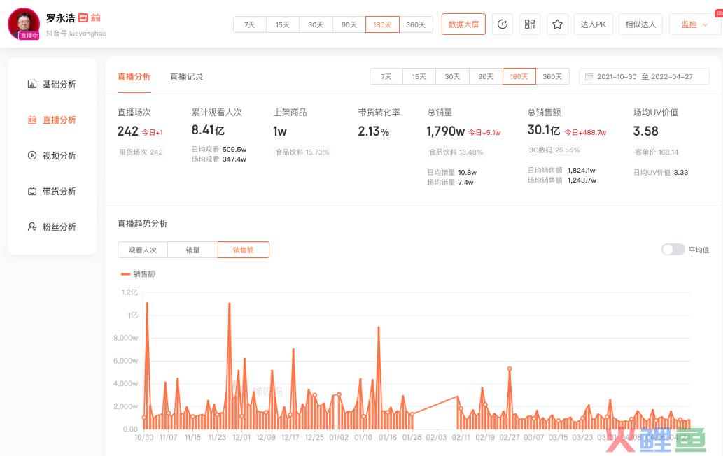
Task: Click the 2.13% 带货转化率 value
Action: [x=374, y=131]
